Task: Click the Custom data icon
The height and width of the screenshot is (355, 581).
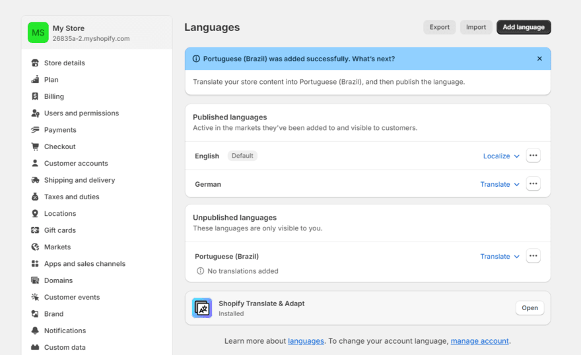Action: (x=35, y=347)
